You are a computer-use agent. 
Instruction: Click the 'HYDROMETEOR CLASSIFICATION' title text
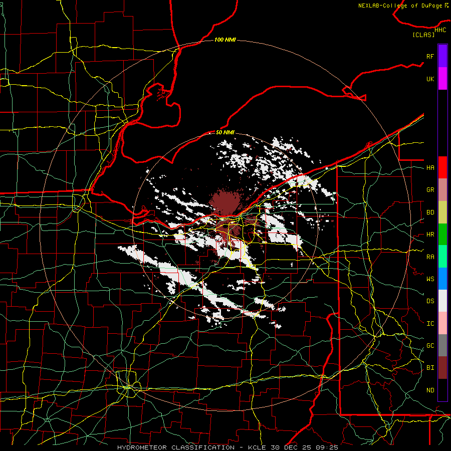176,447
